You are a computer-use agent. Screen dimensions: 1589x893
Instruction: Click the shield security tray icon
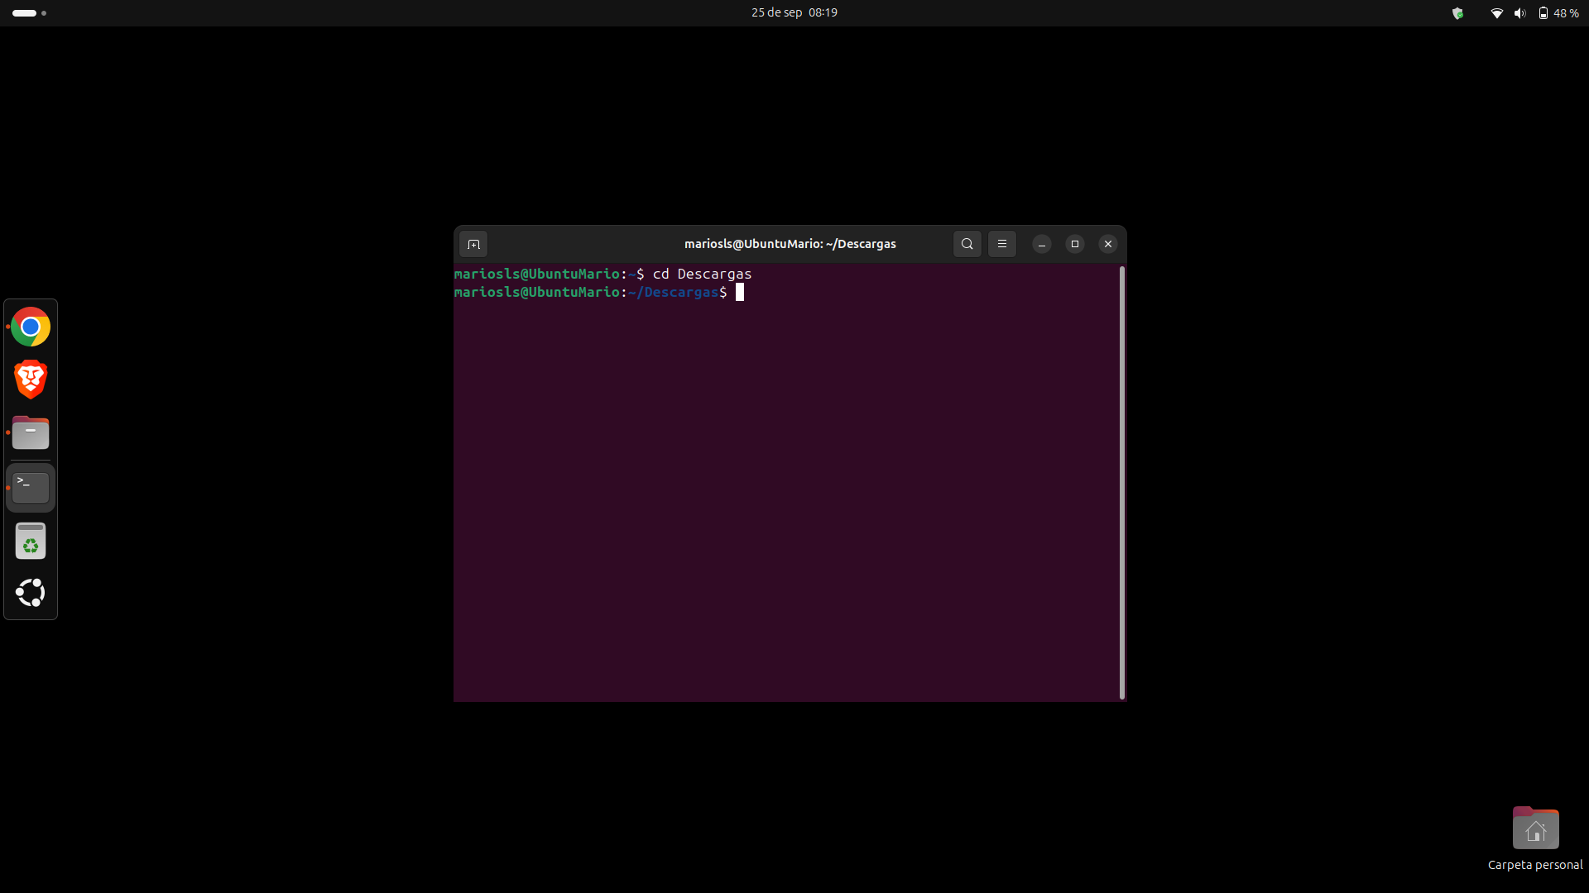[1458, 13]
